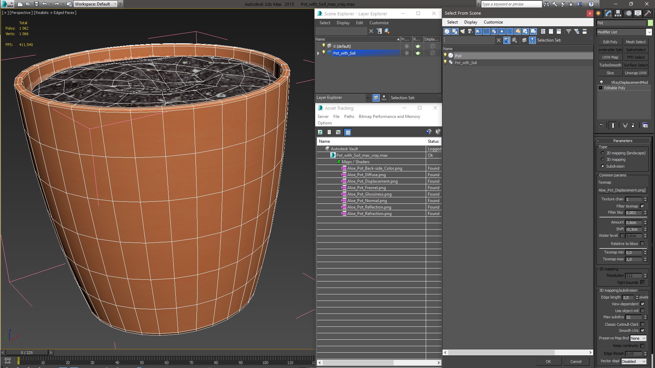Image resolution: width=655 pixels, height=368 pixels.
Task: Toggle the display shapes filter in Select From Scene
Action: point(455,31)
